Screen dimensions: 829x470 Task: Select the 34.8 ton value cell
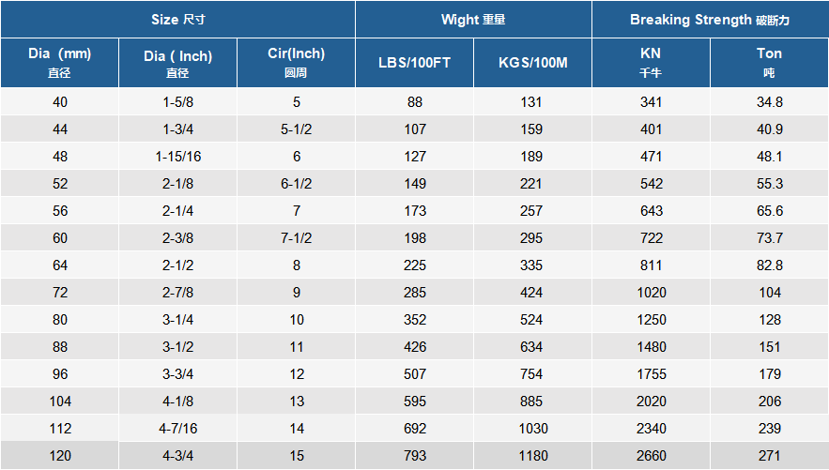click(769, 102)
